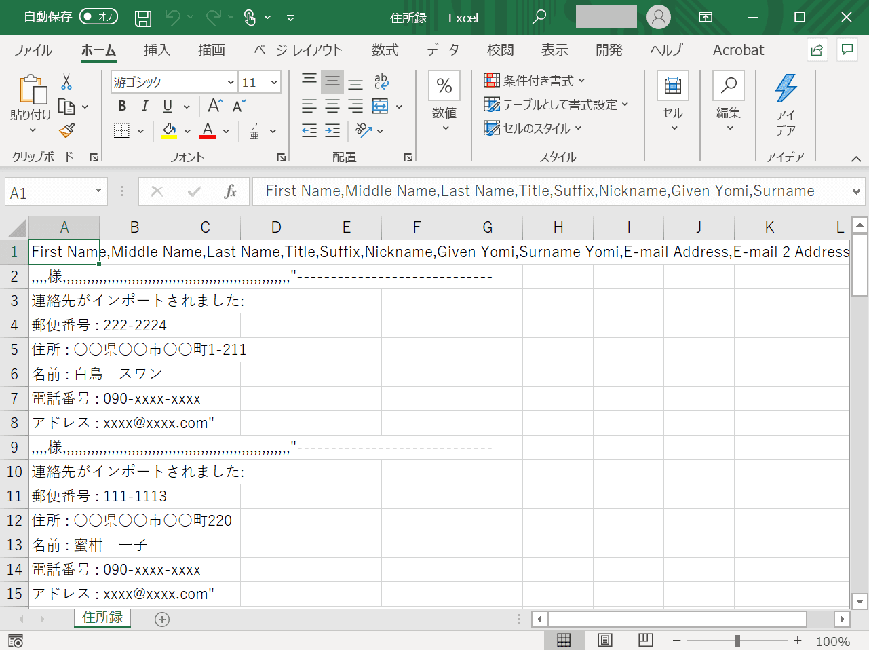Open the Ideas (アイデア) lightning icon
The height and width of the screenshot is (650, 869).
(786, 89)
